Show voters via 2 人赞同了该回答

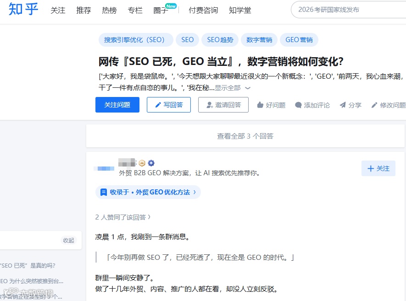(x=123, y=217)
